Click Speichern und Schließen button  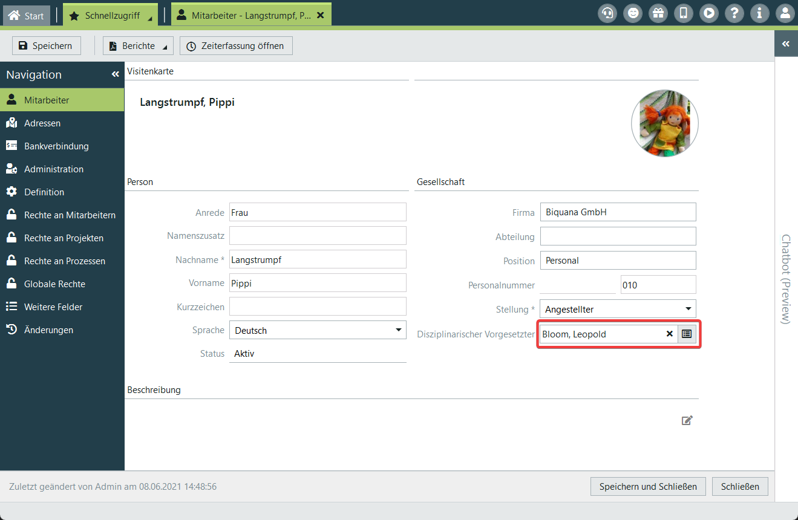coord(648,486)
